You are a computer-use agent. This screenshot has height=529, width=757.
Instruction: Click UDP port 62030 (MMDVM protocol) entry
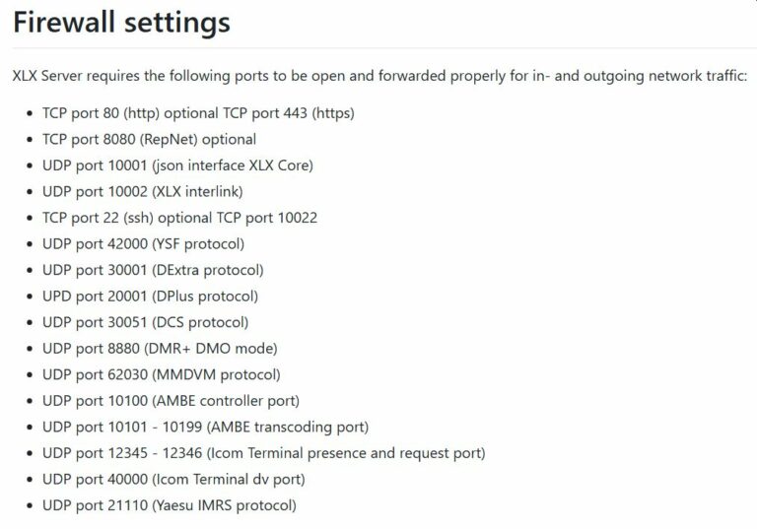(x=162, y=374)
